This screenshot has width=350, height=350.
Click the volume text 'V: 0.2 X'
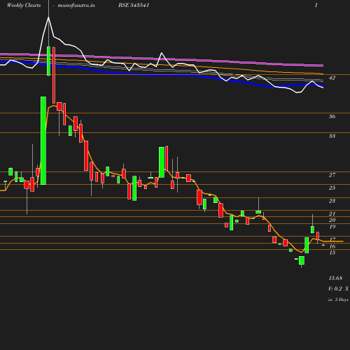point(338,288)
